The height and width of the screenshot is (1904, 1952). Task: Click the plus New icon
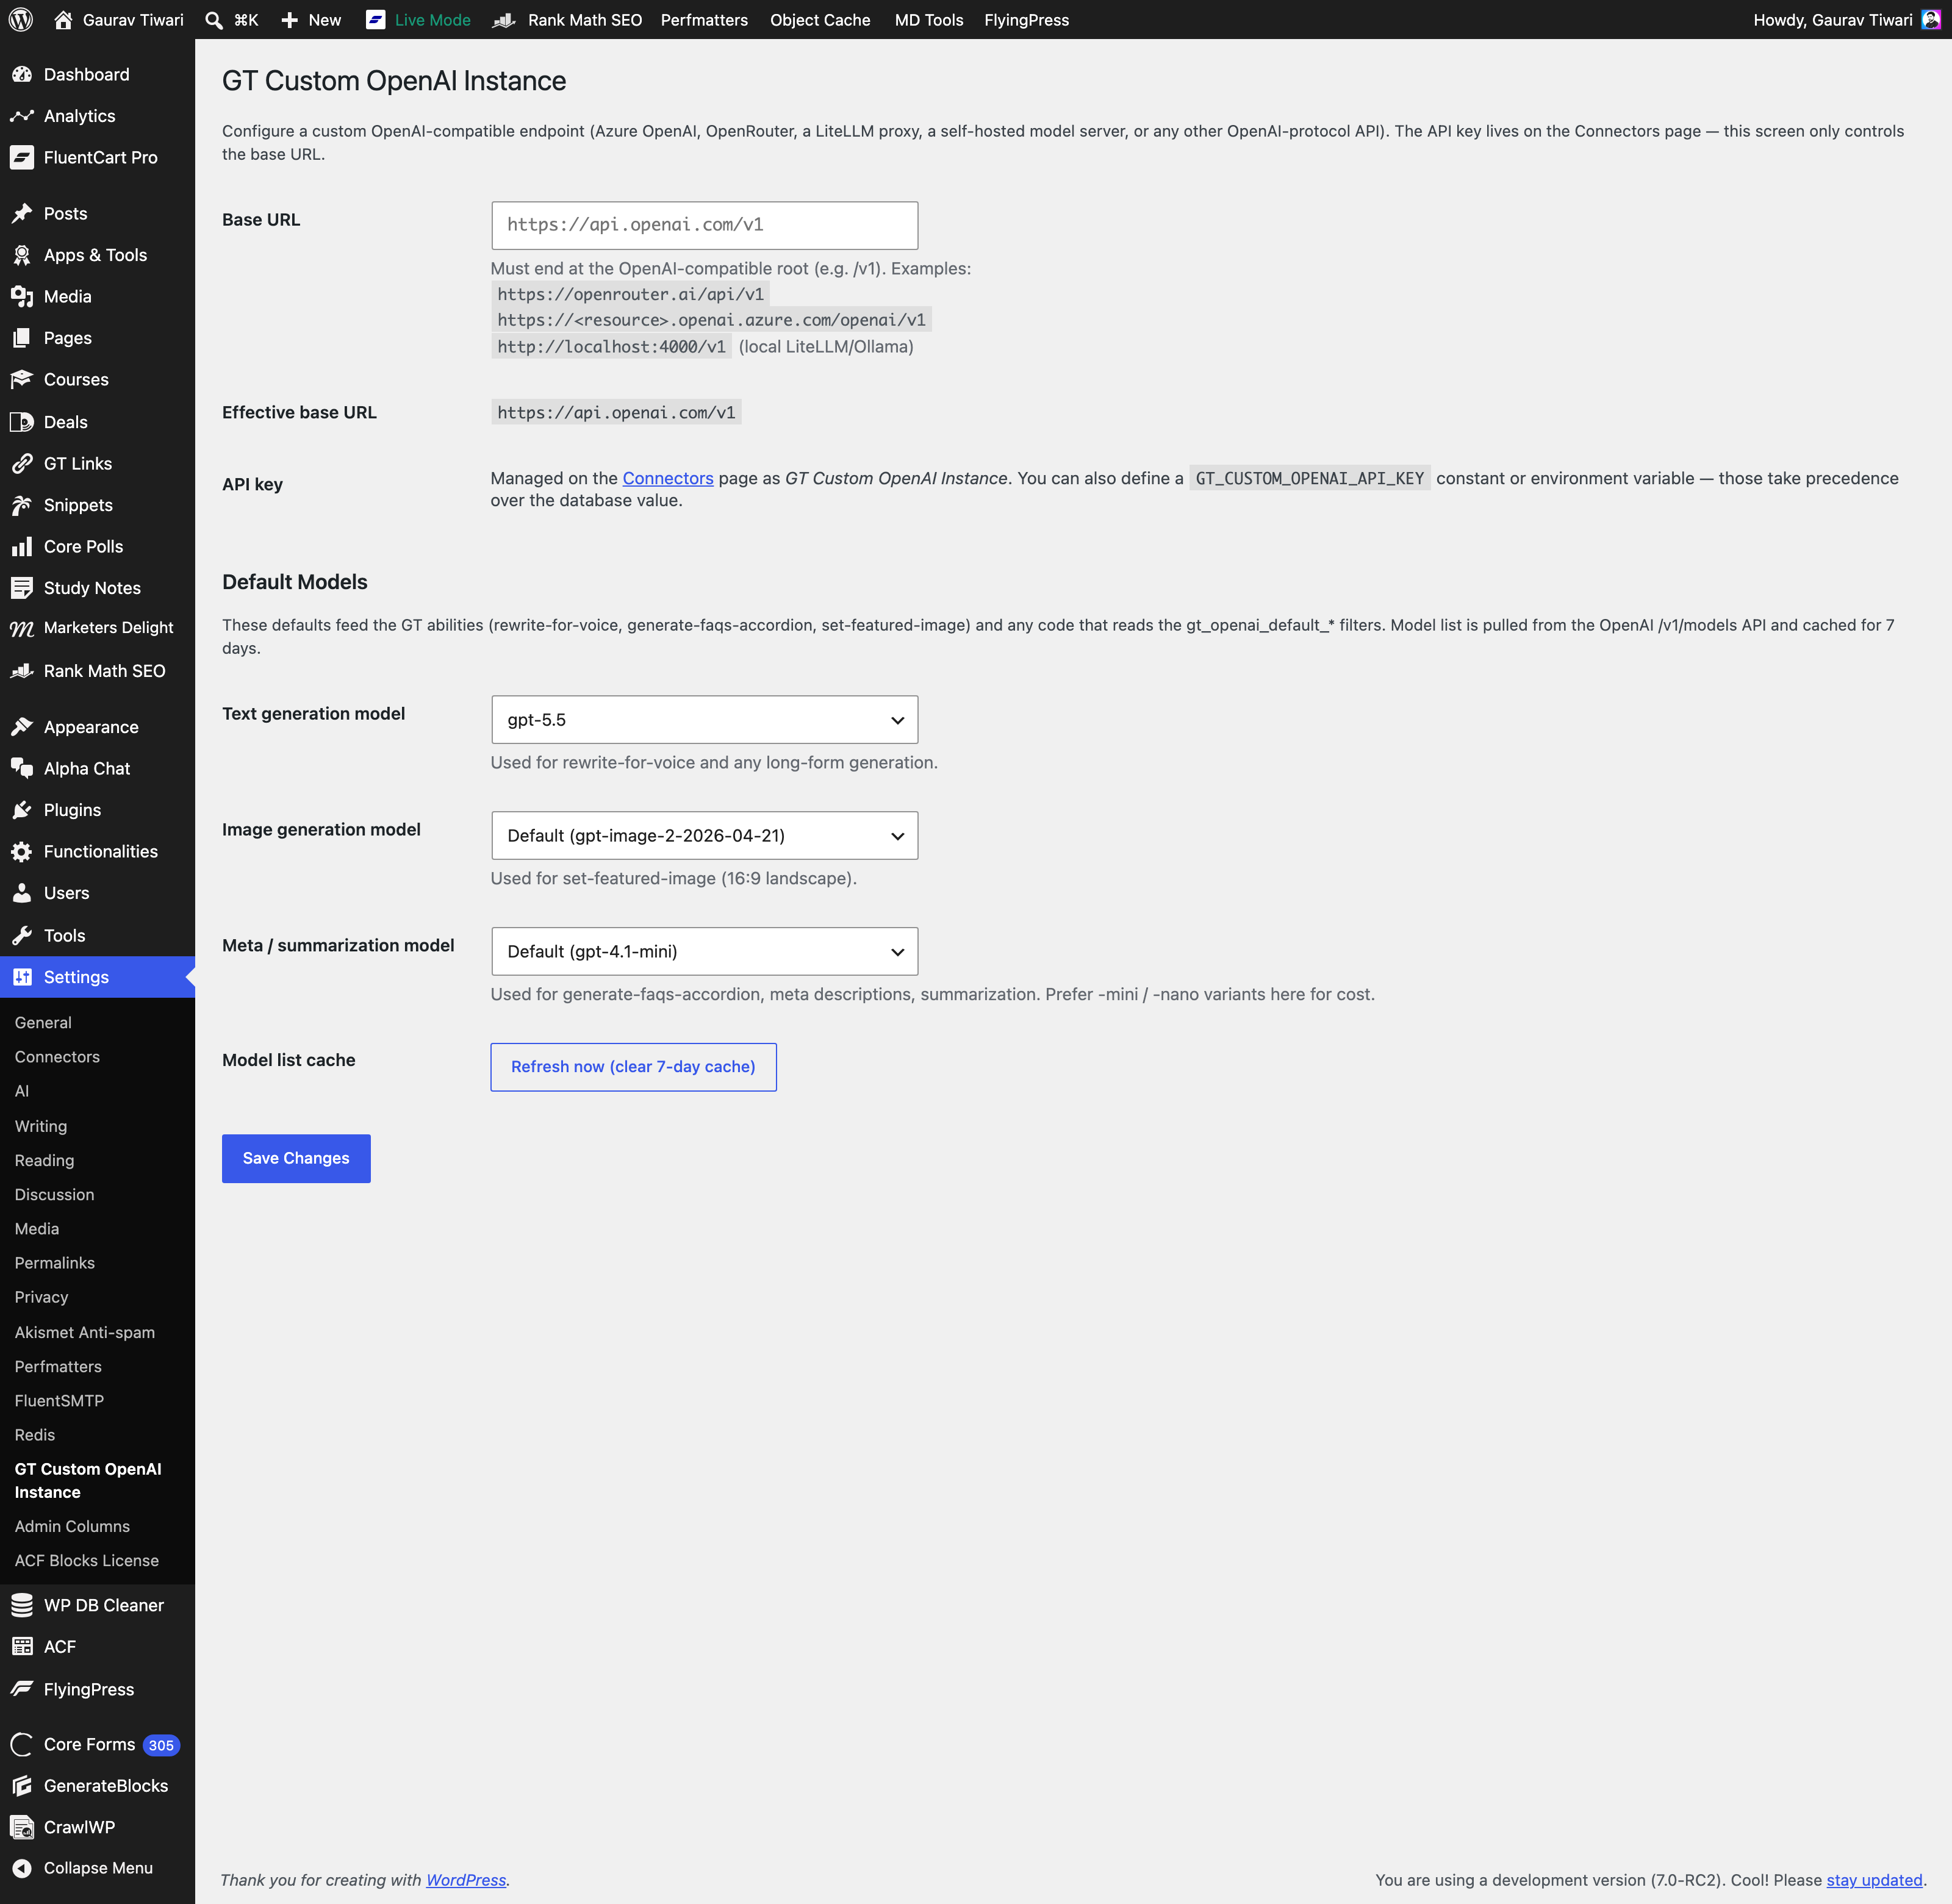tap(290, 20)
